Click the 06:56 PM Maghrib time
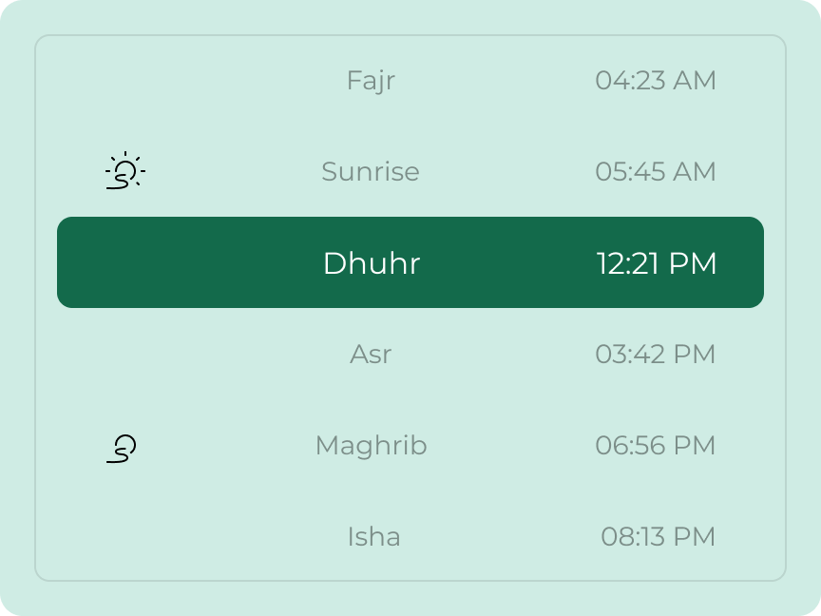The image size is (821, 616). pyautogui.click(x=656, y=446)
